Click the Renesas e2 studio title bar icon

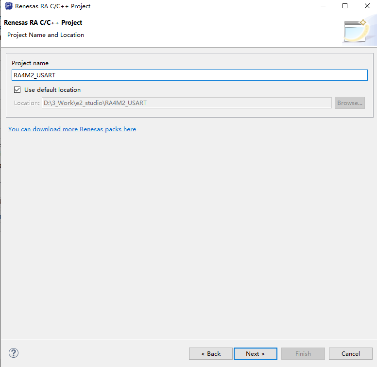pos(9,6)
